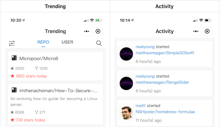Open the three-dot menu in Trending
The height and width of the screenshot is (127, 220).
87,31
